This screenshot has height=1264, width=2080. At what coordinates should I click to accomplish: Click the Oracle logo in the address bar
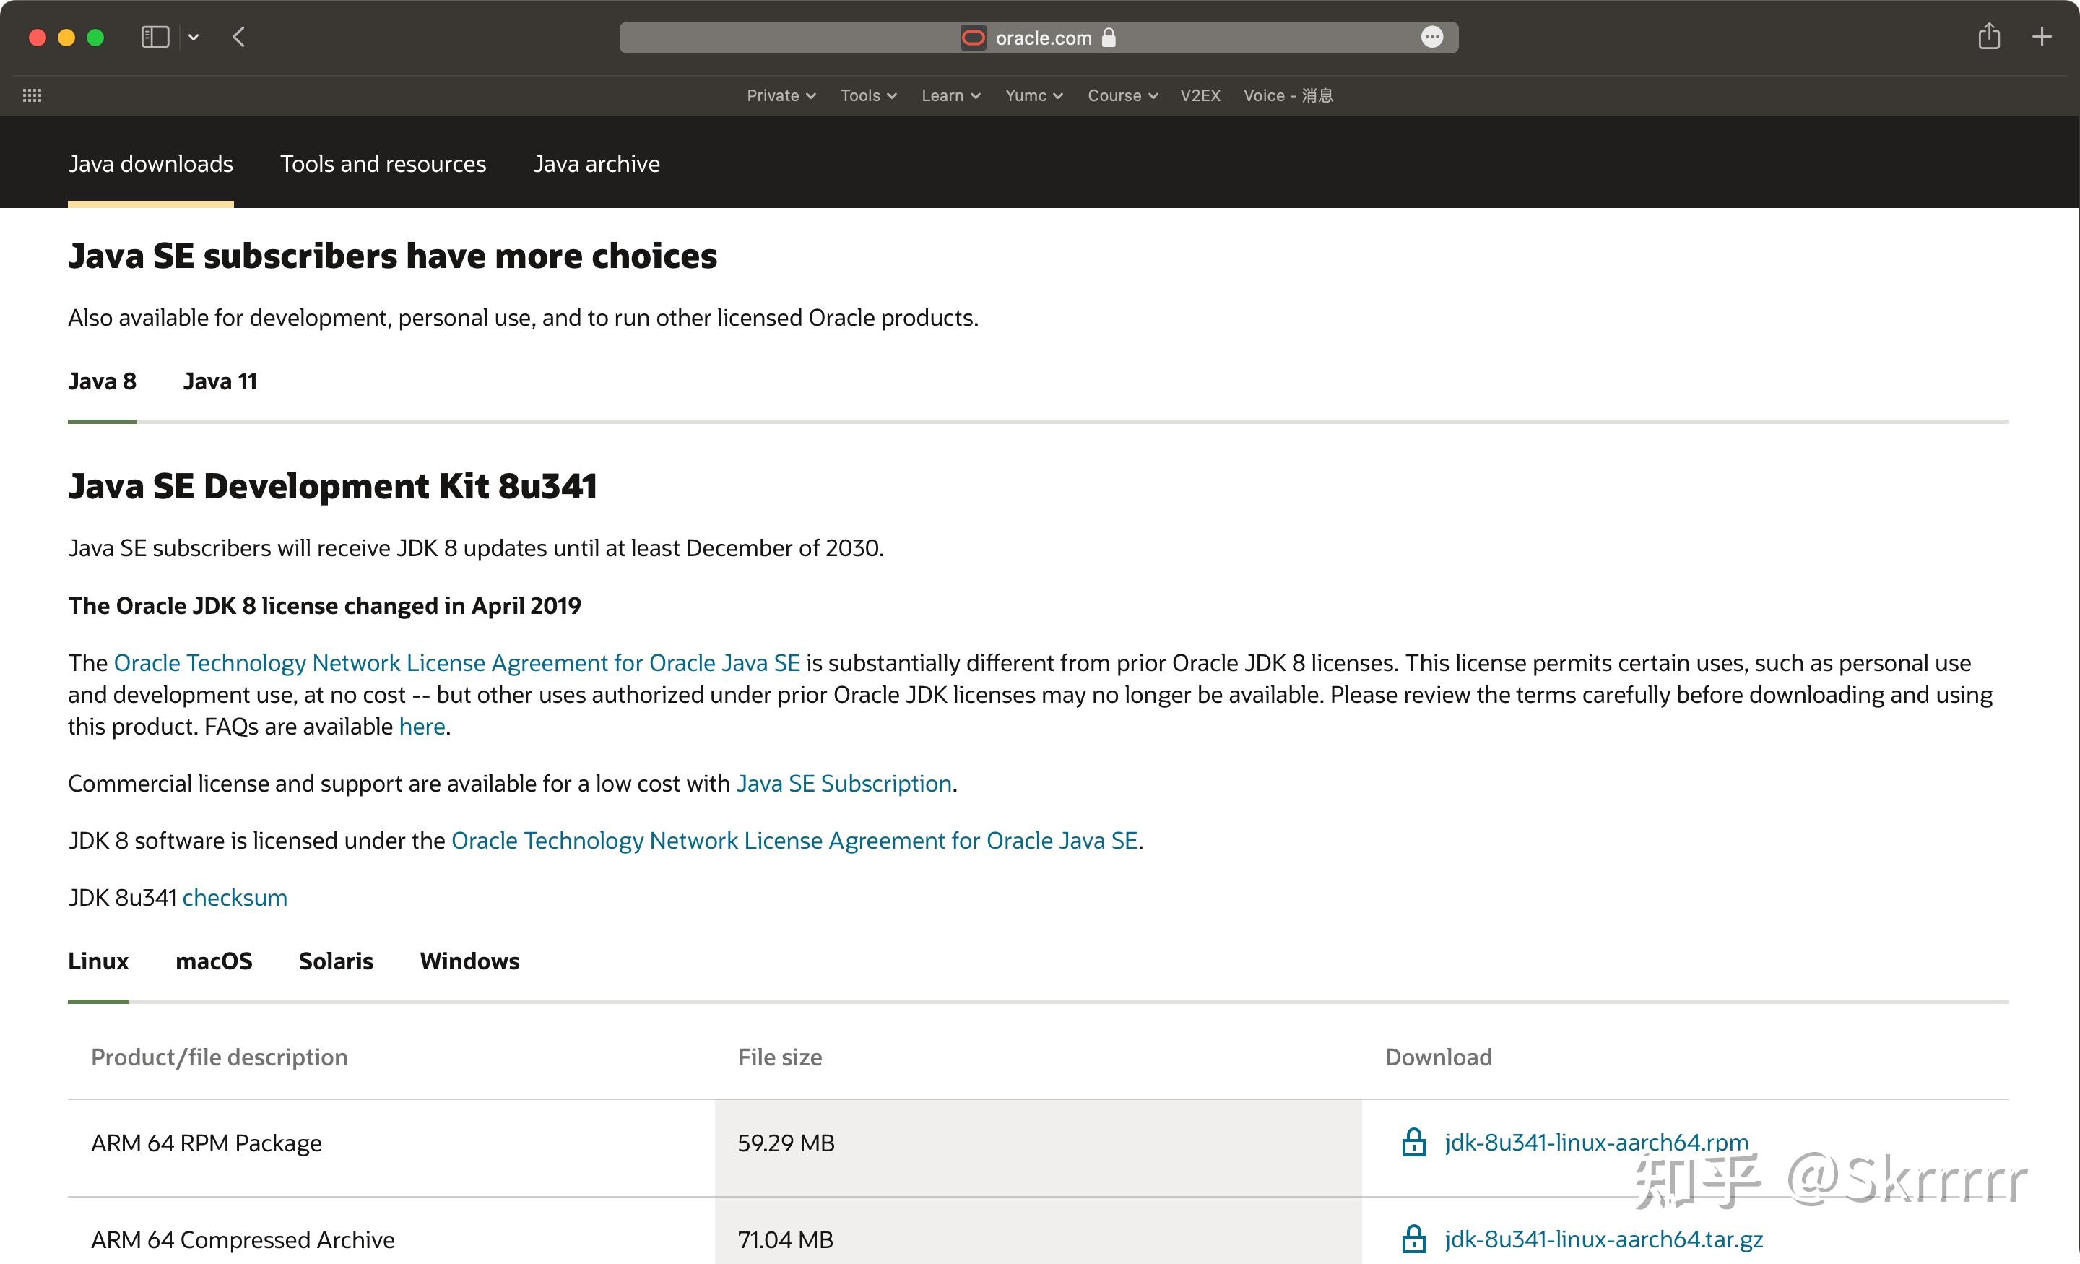click(x=972, y=38)
